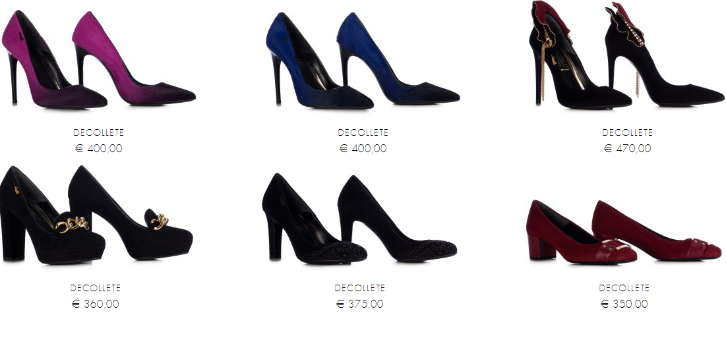Open the black beaded-toe block heel pumps

[x=360, y=218]
